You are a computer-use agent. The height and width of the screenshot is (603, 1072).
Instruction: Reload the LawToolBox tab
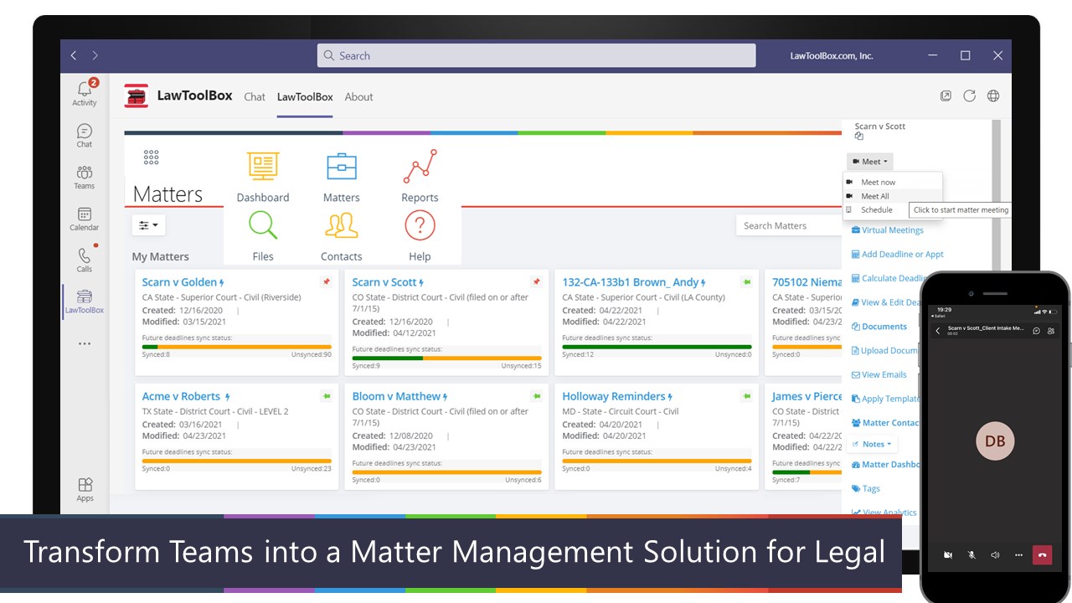pyautogui.click(x=969, y=96)
